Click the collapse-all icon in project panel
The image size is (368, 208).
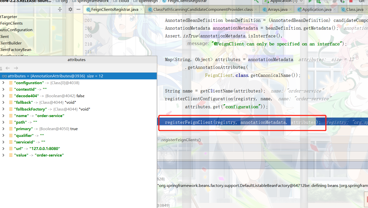(x=60, y=9)
